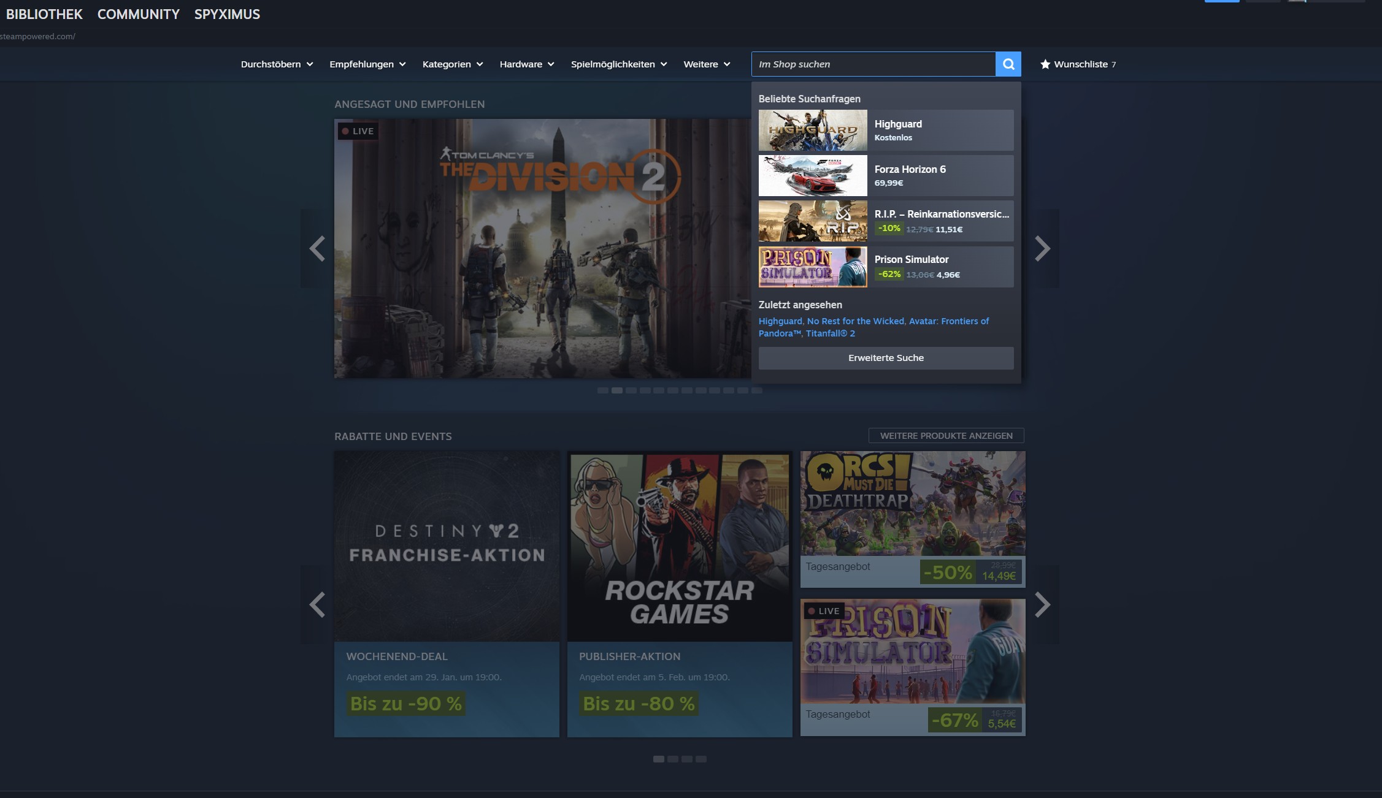Open the COMMUNITY tab

[138, 14]
